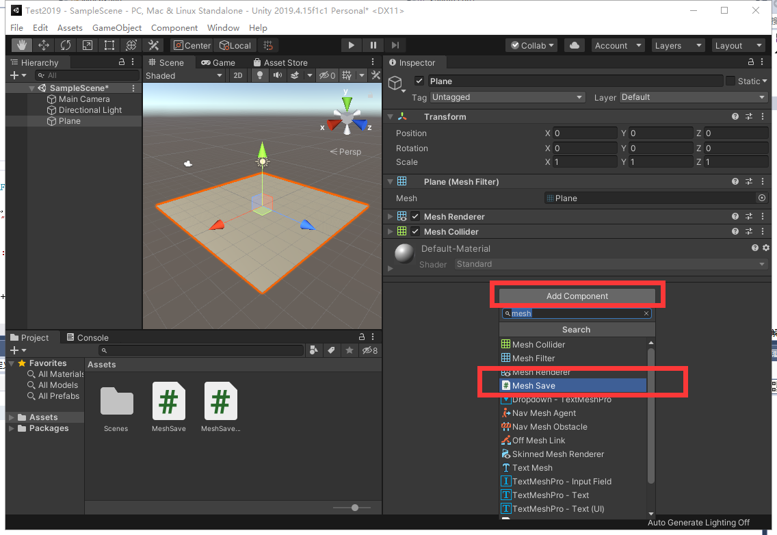The height and width of the screenshot is (535, 777).
Task: Open the Component menu
Action: pyautogui.click(x=174, y=28)
